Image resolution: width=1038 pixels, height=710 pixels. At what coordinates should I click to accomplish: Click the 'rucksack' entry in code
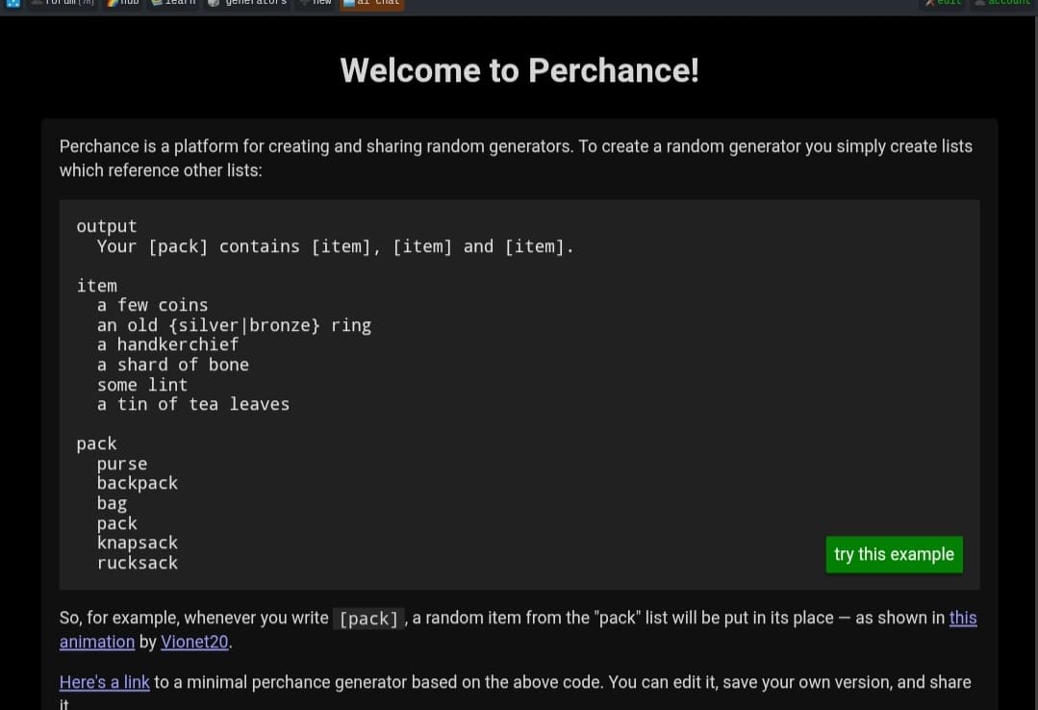[137, 563]
